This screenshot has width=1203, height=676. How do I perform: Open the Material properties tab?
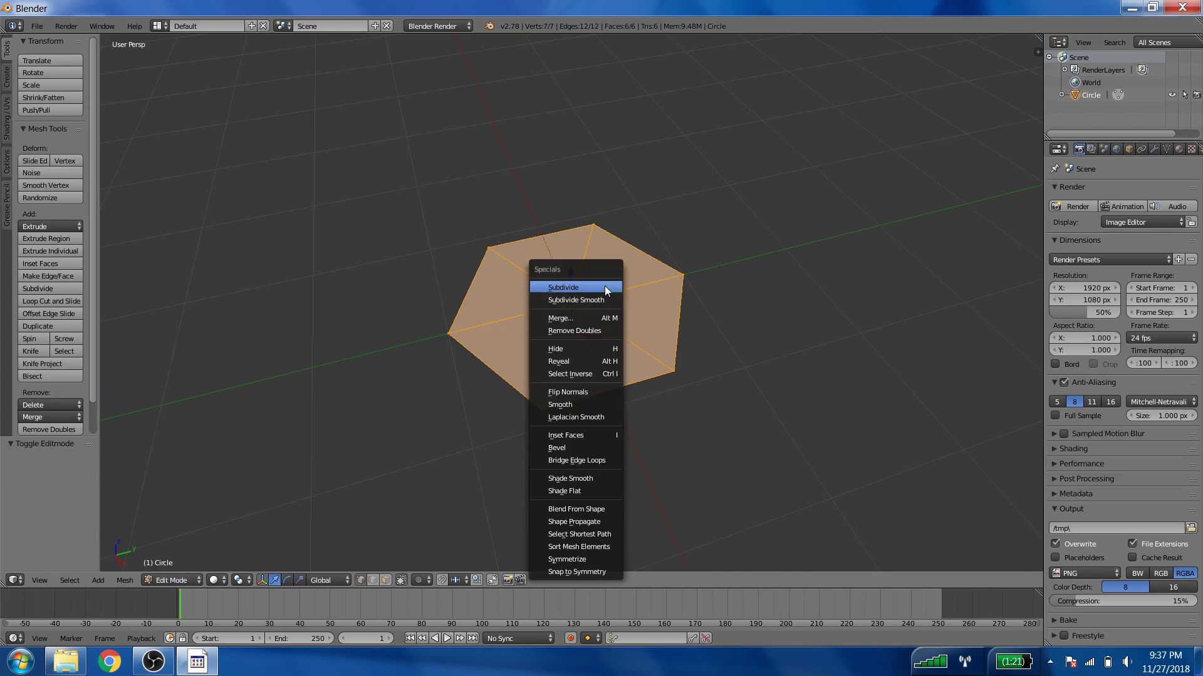click(1179, 149)
